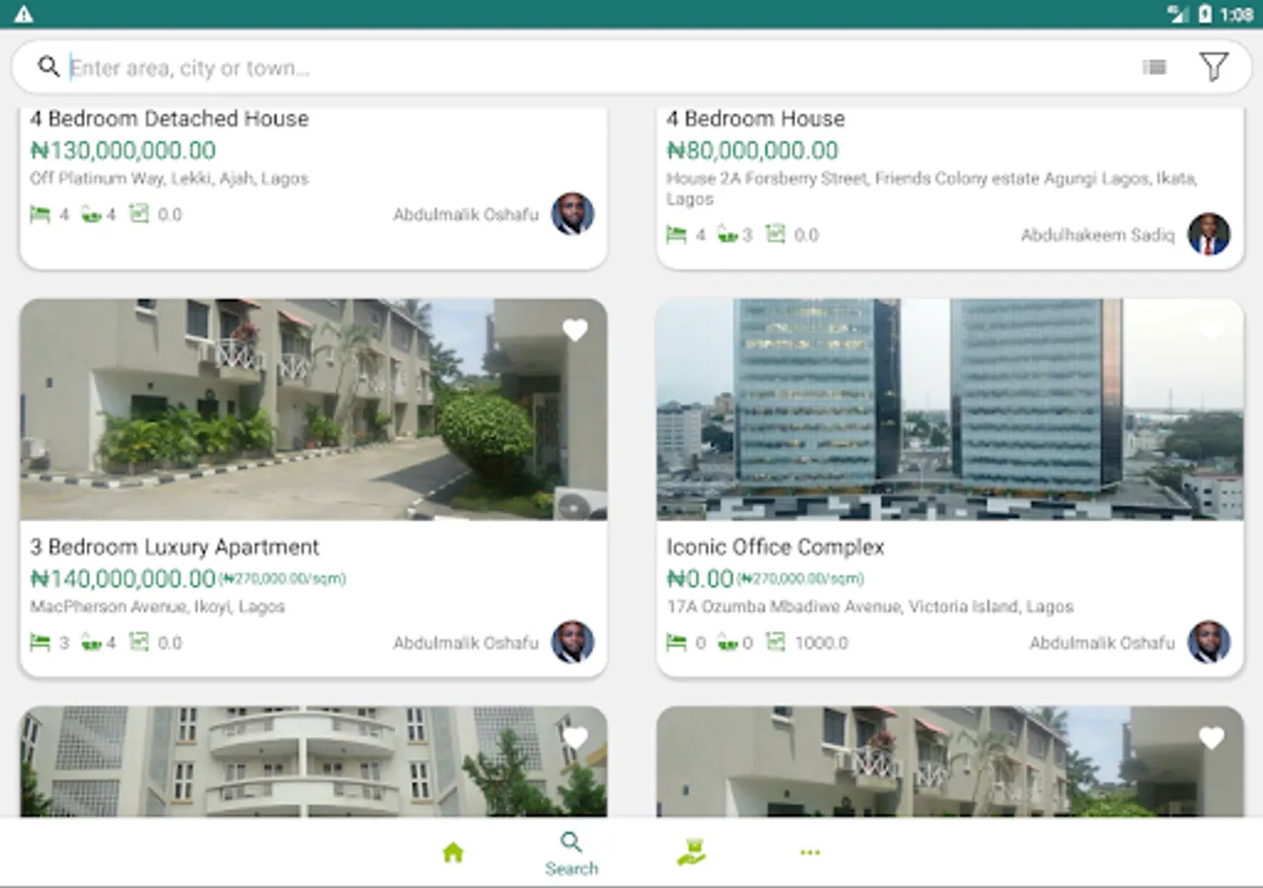1263x888 pixels.
Task: Favorite the 3 Bedroom Luxury Apartment heart
Action: tap(575, 331)
